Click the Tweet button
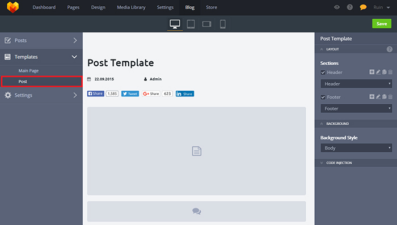The height and width of the screenshot is (225, 397). (130, 94)
